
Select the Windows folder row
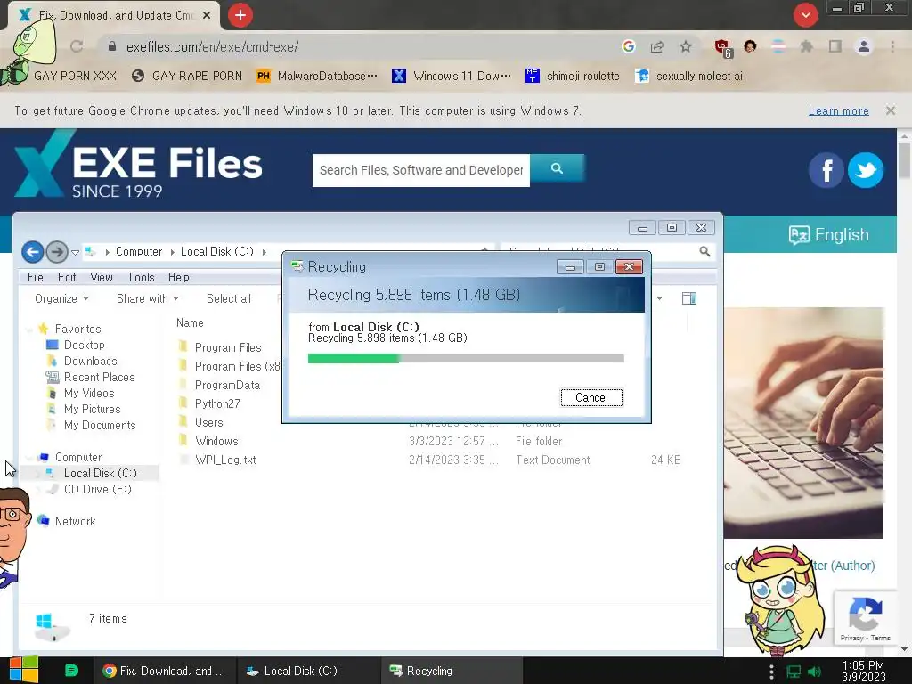tap(430, 441)
